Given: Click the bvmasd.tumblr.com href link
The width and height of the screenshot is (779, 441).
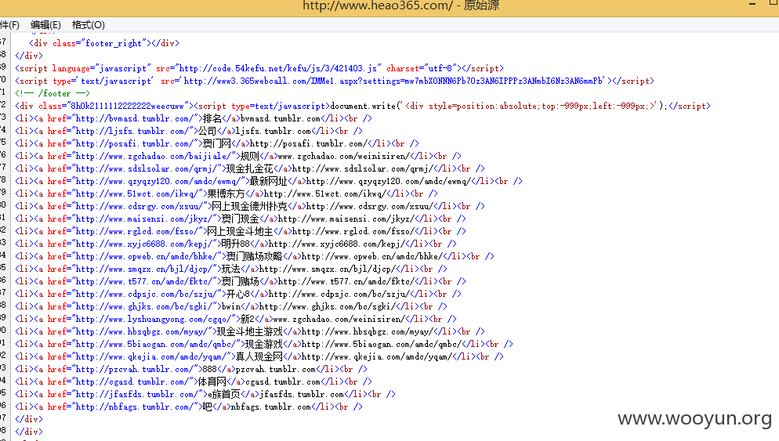Looking at the screenshot, I should click(x=132, y=119).
